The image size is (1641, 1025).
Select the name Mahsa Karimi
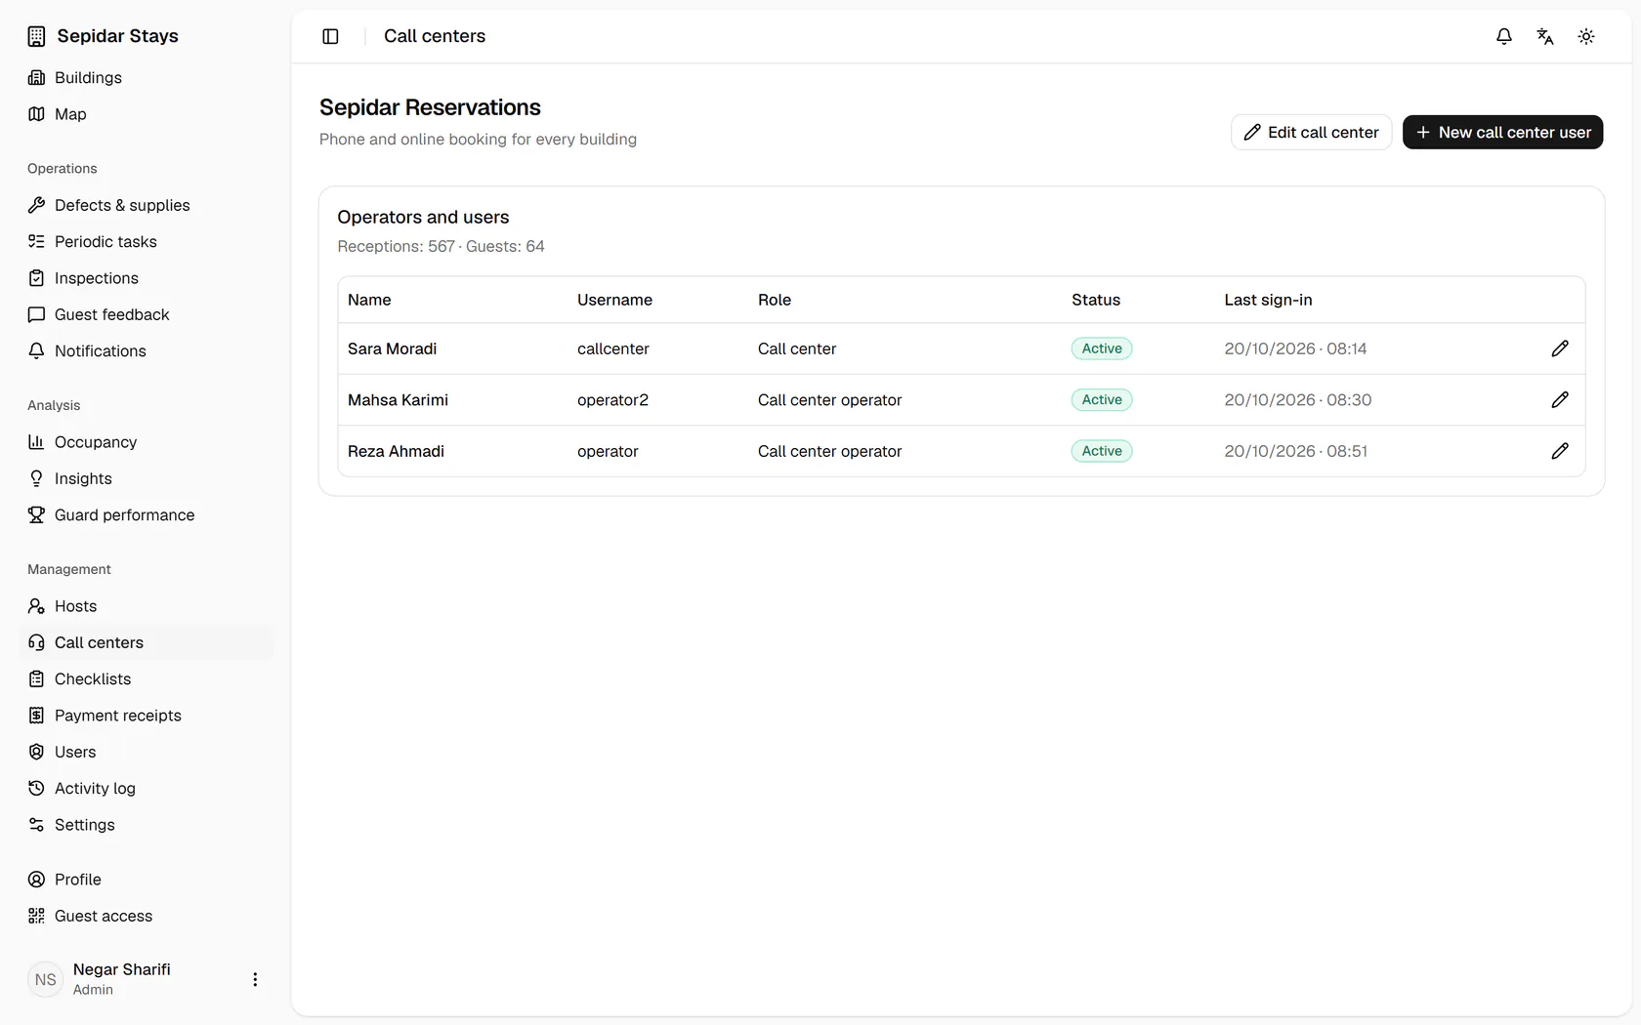click(398, 399)
